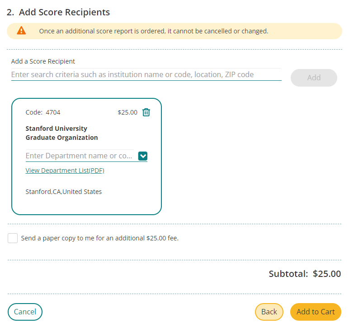The image size is (349, 327).
Task: Delete the Stanford University score recipient
Action: [146, 112]
